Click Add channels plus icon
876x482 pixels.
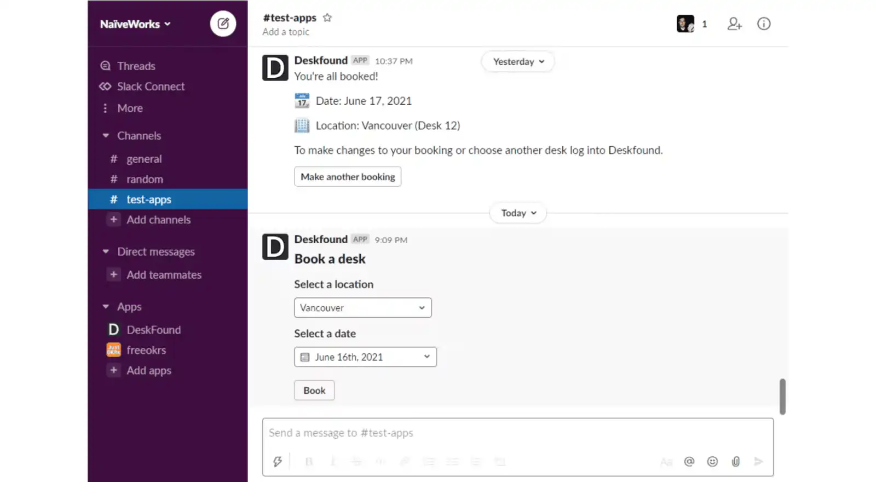click(113, 220)
